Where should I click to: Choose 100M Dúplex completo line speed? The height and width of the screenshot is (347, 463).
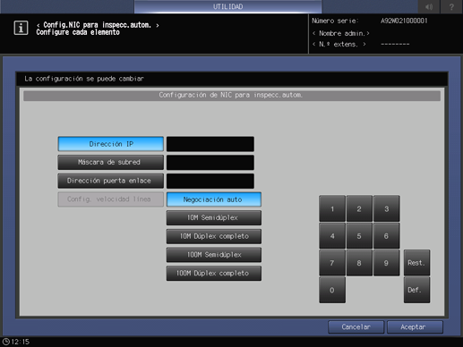coord(214,274)
